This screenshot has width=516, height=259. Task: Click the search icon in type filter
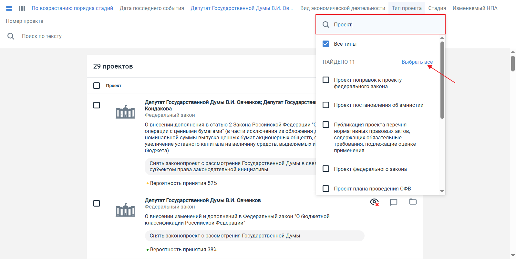(326, 25)
